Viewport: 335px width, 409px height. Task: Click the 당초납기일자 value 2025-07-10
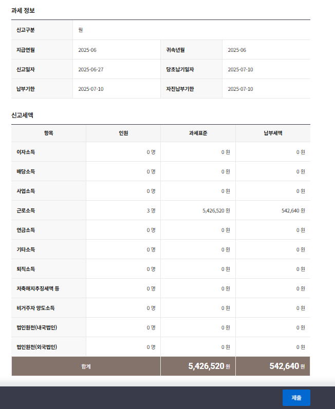240,69
